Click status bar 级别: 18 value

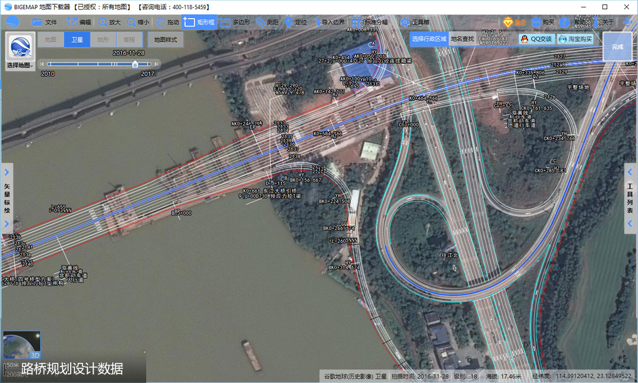(x=465, y=376)
